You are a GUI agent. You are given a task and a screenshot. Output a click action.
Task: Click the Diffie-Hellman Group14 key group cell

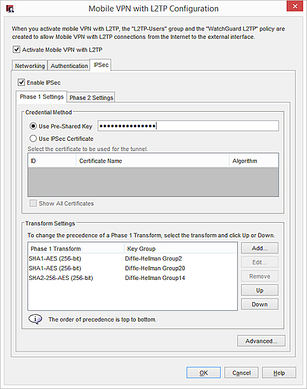coord(155,278)
